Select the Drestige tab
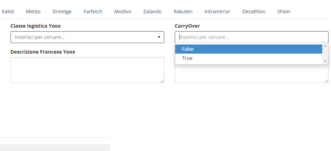Viewport: 331px width, 151px height. click(62, 12)
